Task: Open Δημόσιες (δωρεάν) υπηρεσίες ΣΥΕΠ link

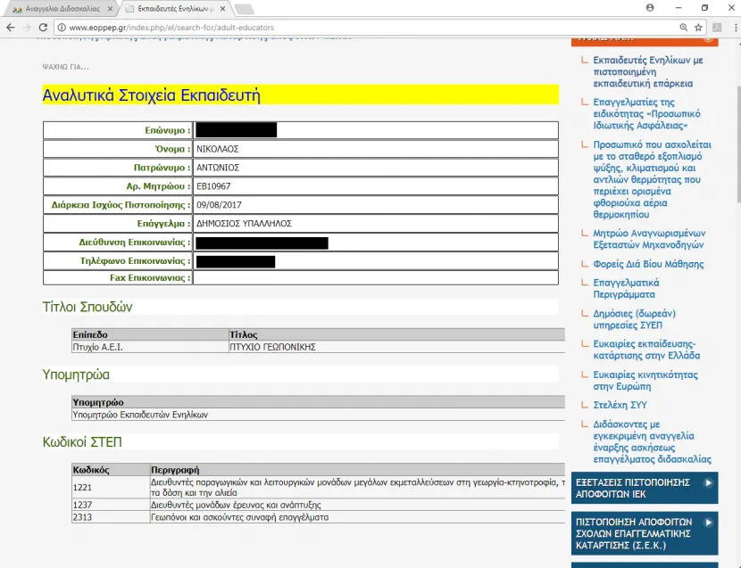Action: [x=634, y=319]
